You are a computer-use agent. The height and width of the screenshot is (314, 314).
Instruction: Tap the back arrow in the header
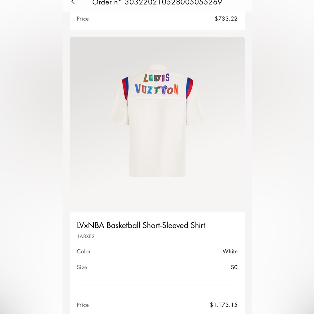pos(73,3)
